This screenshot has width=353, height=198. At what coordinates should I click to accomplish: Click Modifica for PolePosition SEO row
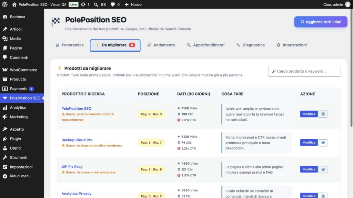click(x=309, y=114)
